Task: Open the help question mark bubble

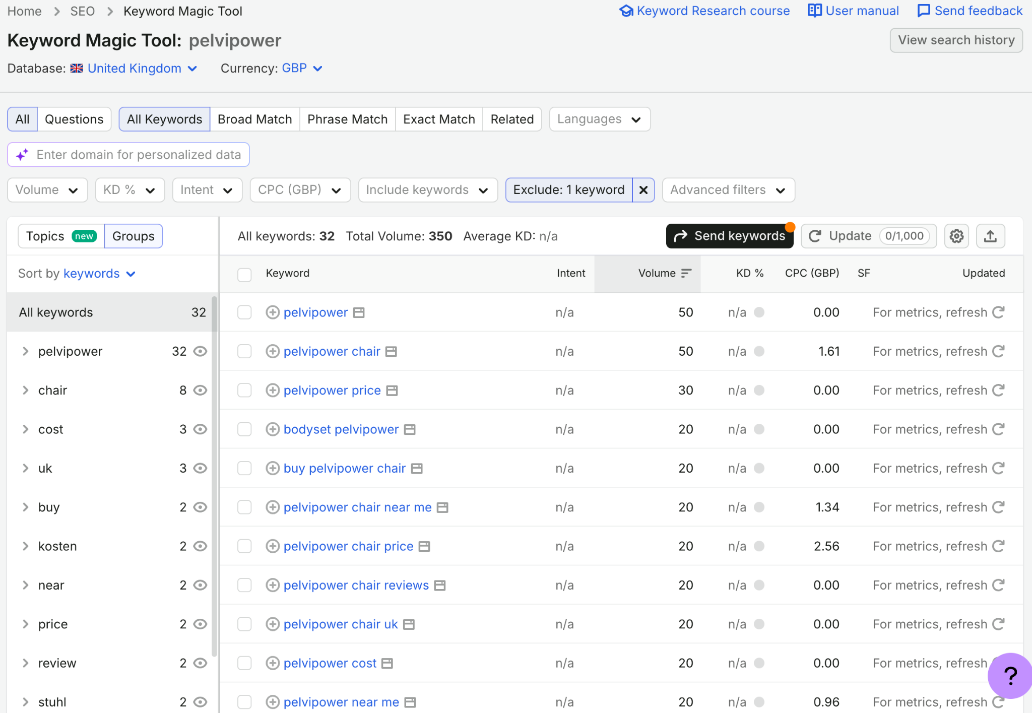Action: pos(1010,676)
